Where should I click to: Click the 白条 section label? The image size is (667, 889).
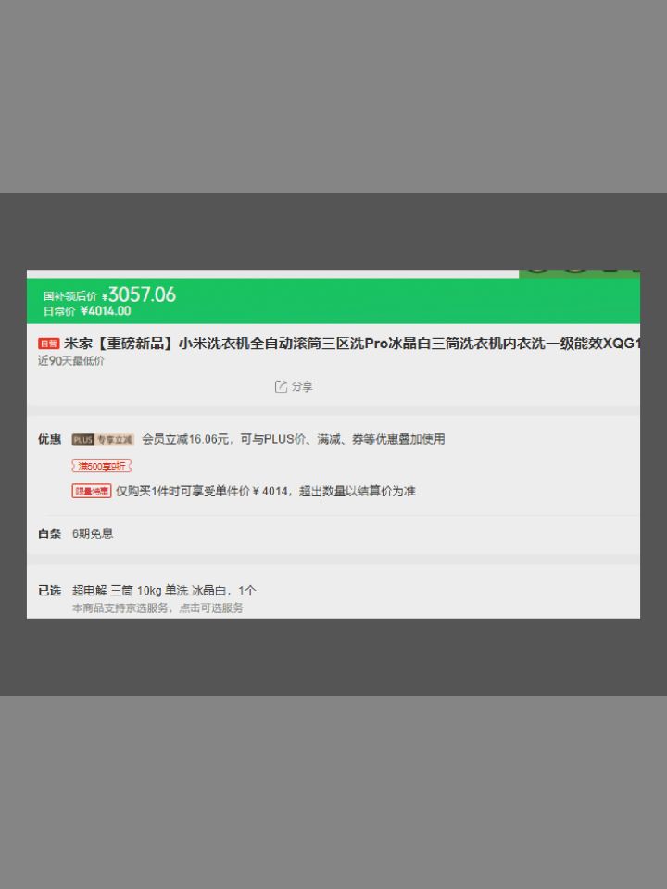49,533
